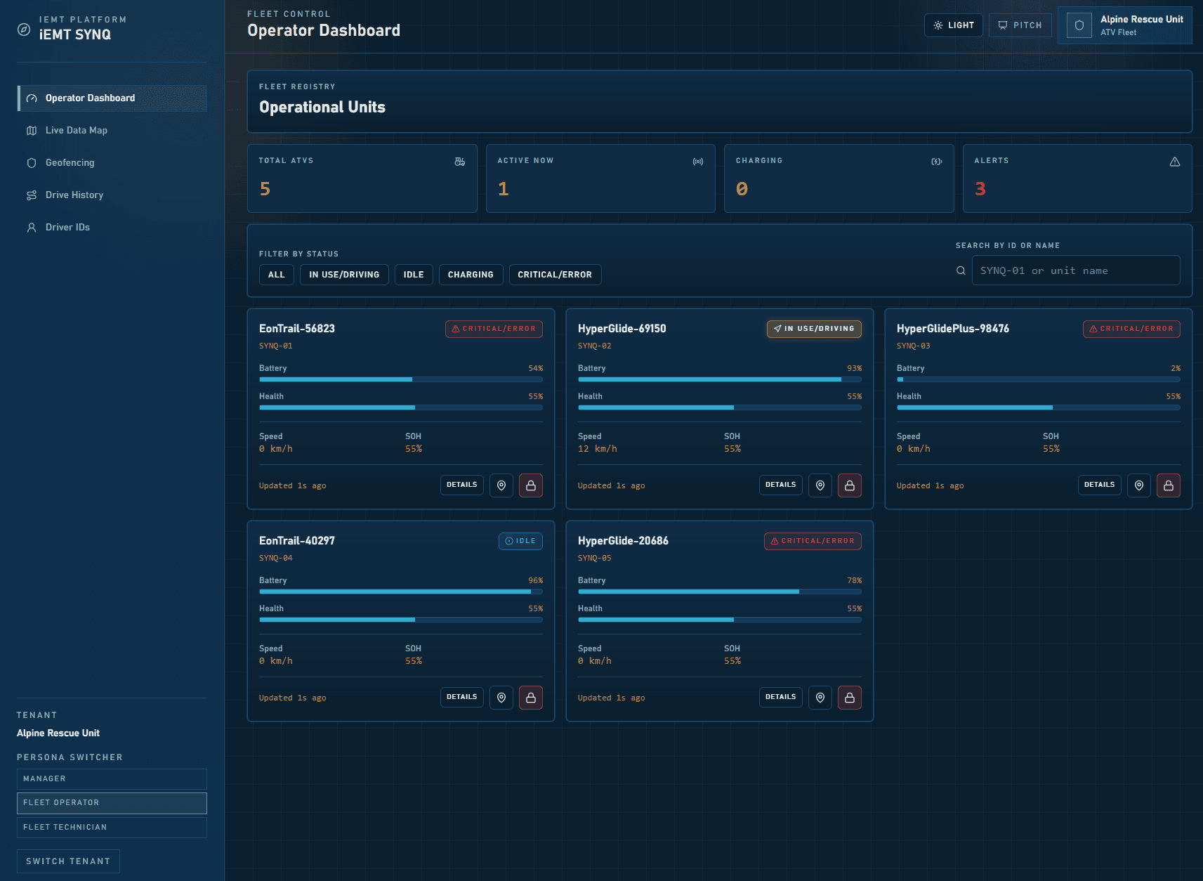Screen dimensions: 1203x881
Task: Click the lock icon on HyperGlidePlus-98476 card
Action: [x=1168, y=485]
